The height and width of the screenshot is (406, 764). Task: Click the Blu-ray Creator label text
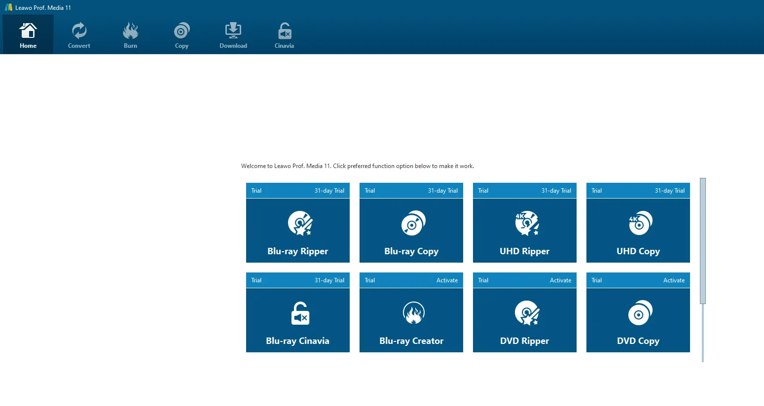click(411, 341)
